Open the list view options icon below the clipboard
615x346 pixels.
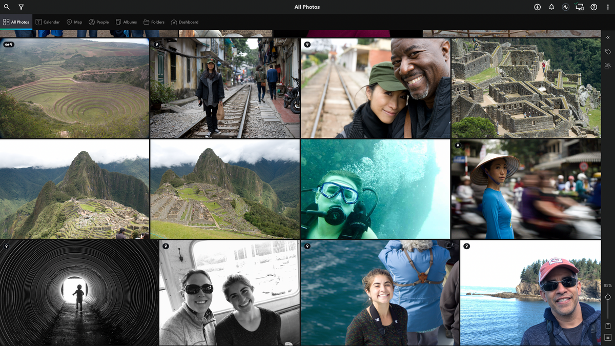coord(608,337)
